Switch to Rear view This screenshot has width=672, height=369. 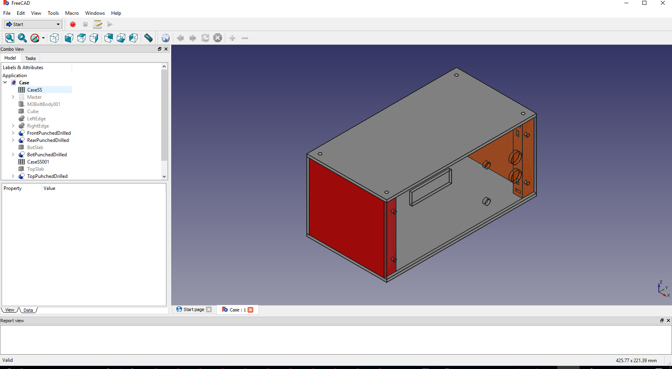click(108, 38)
